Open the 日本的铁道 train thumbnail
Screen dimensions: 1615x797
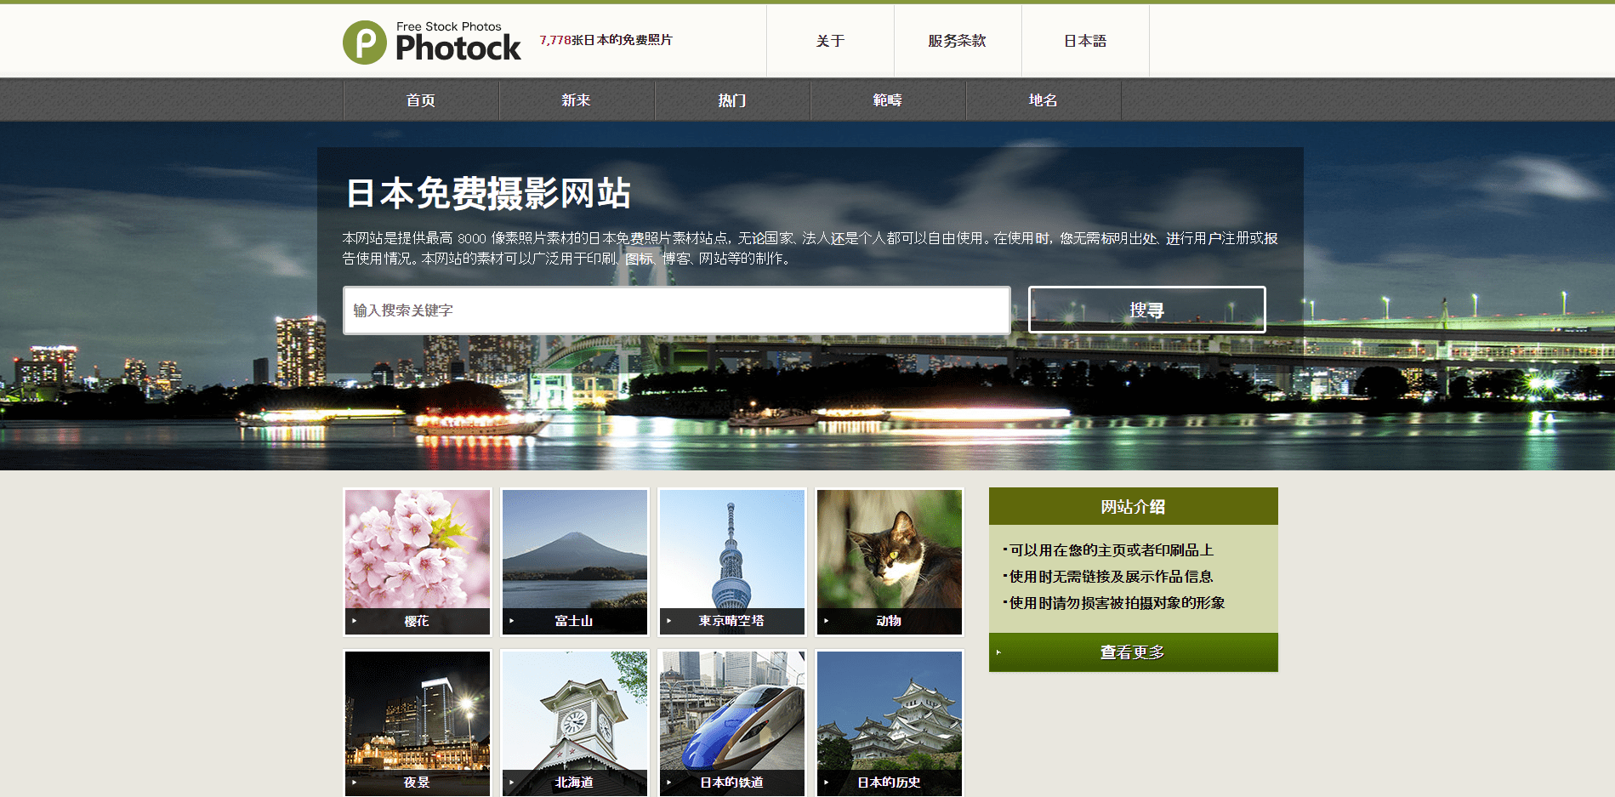[x=732, y=723]
